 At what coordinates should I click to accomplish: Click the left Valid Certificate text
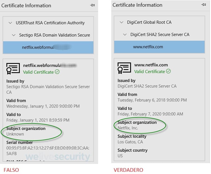point(38,72)
